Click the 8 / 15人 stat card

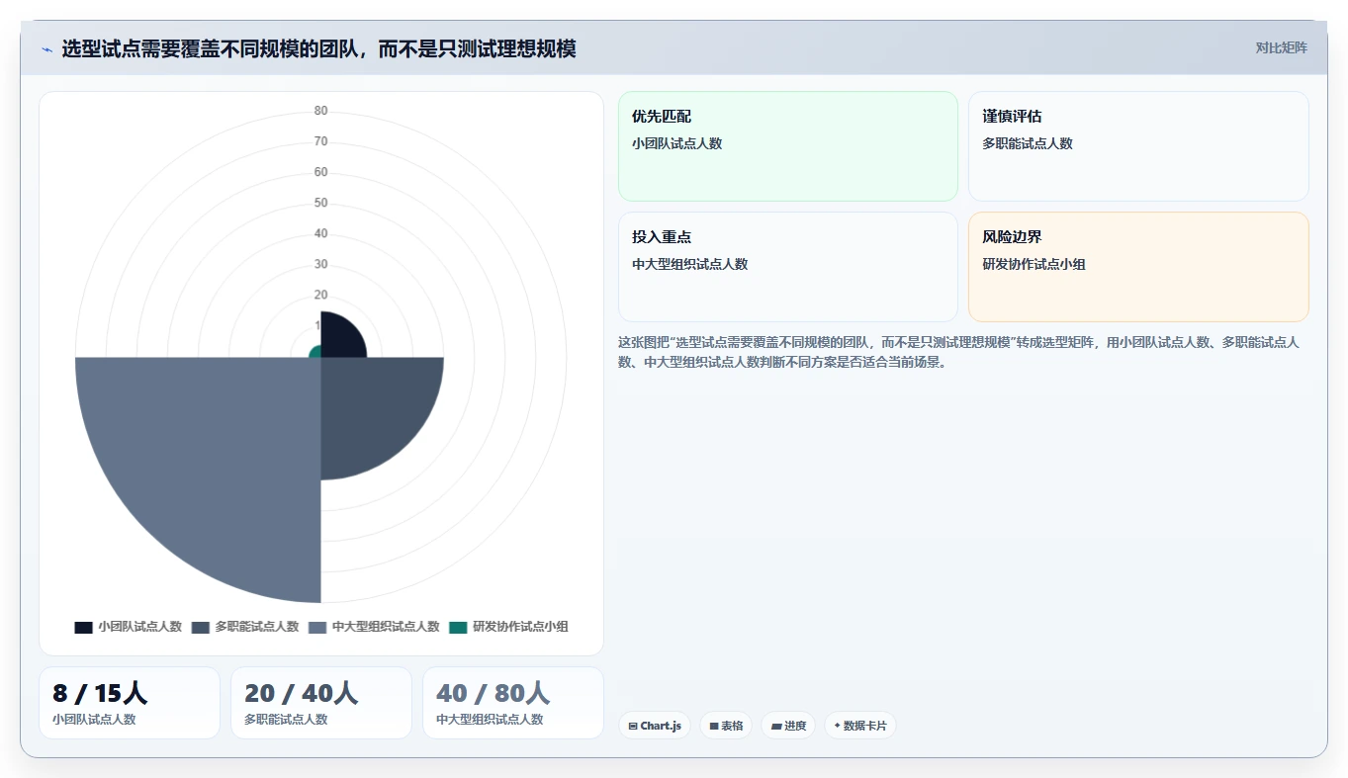(130, 703)
